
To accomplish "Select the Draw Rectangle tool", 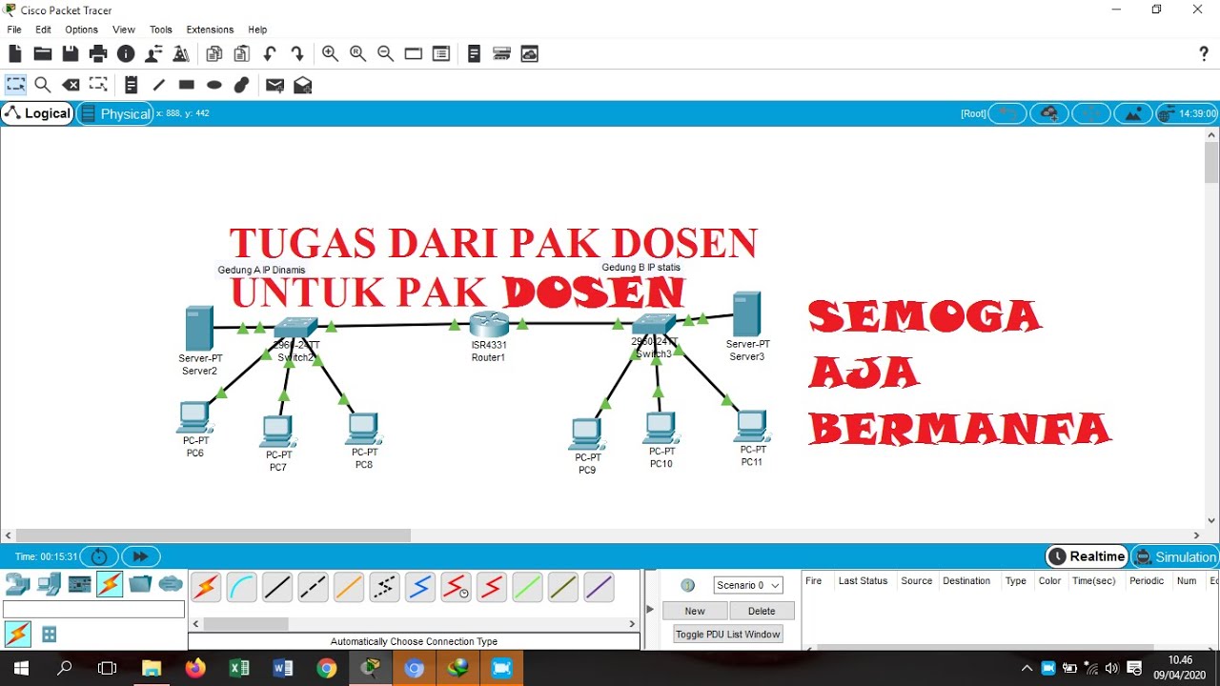I will pos(187,85).
